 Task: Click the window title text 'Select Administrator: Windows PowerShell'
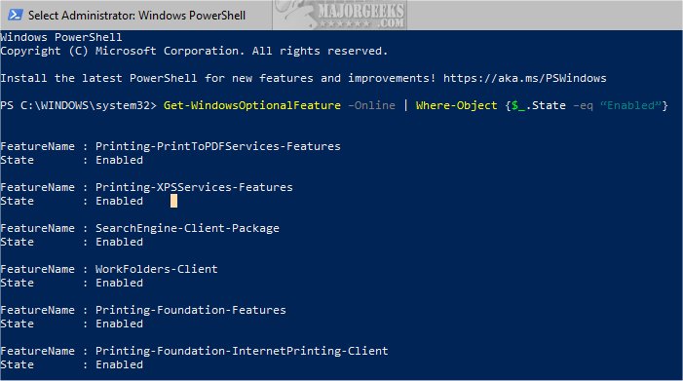coord(136,16)
